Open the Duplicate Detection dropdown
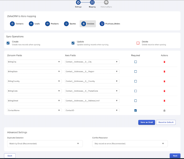Image resolution: width=184 pixels, height=159 pixels. pyautogui.click(x=45, y=144)
